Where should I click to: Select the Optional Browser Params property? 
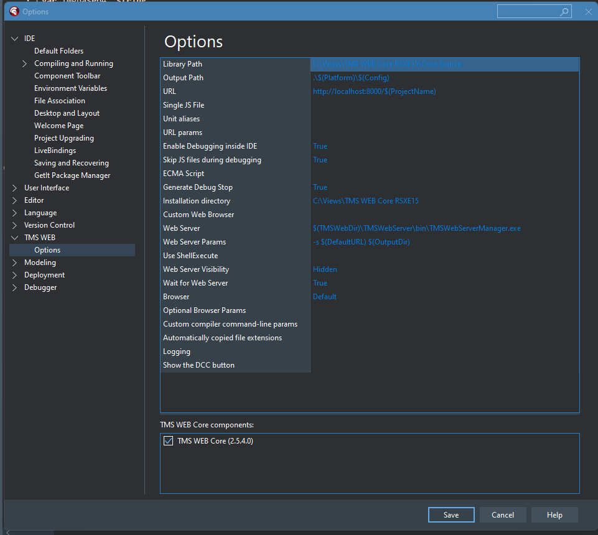235,311
